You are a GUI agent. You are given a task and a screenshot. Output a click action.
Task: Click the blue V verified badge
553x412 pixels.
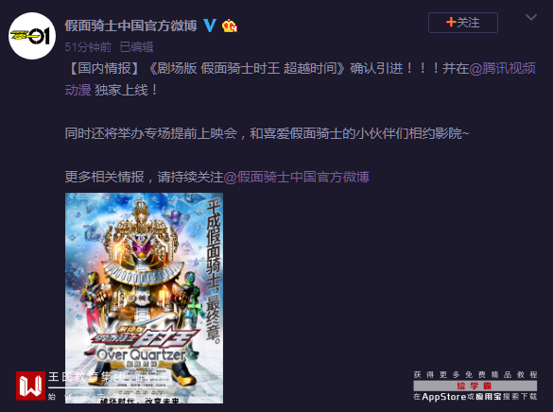(210, 26)
